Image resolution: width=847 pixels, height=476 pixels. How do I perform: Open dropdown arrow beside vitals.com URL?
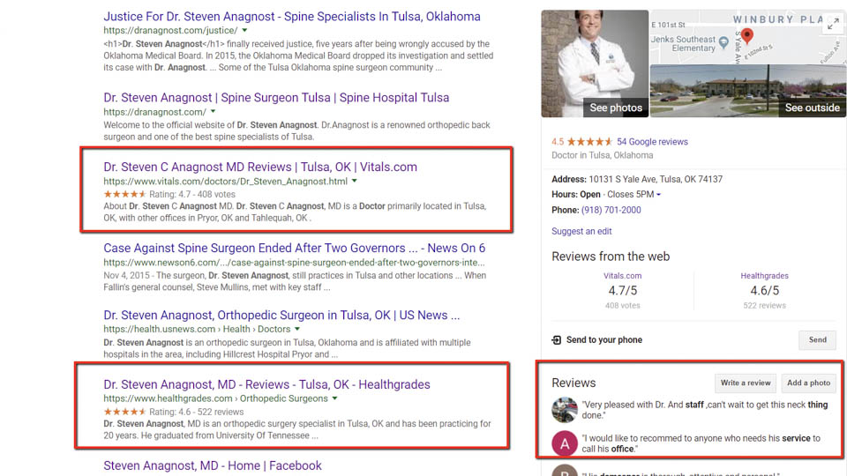(x=355, y=182)
